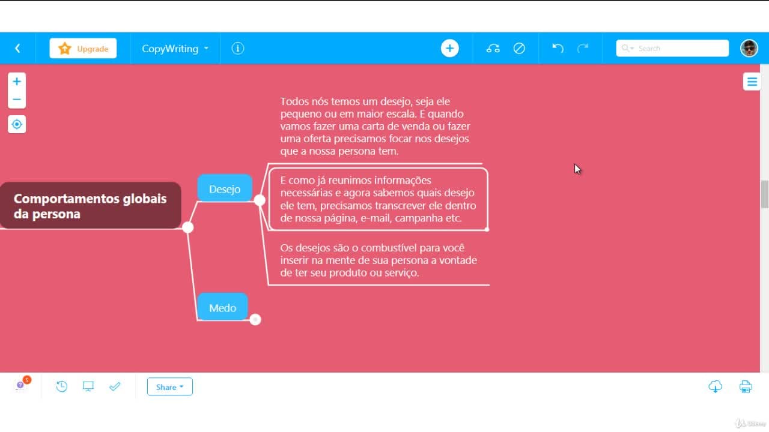Open the sidebar hamburger menu
Image resolution: width=769 pixels, height=432 pixels.
click(752, 82)
